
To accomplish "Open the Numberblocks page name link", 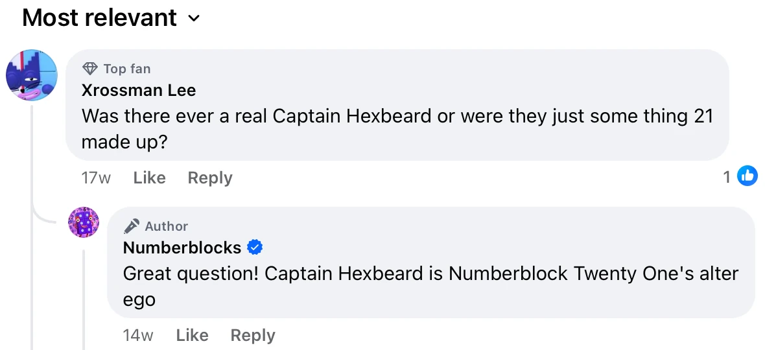I will click(x=182, y=248).
